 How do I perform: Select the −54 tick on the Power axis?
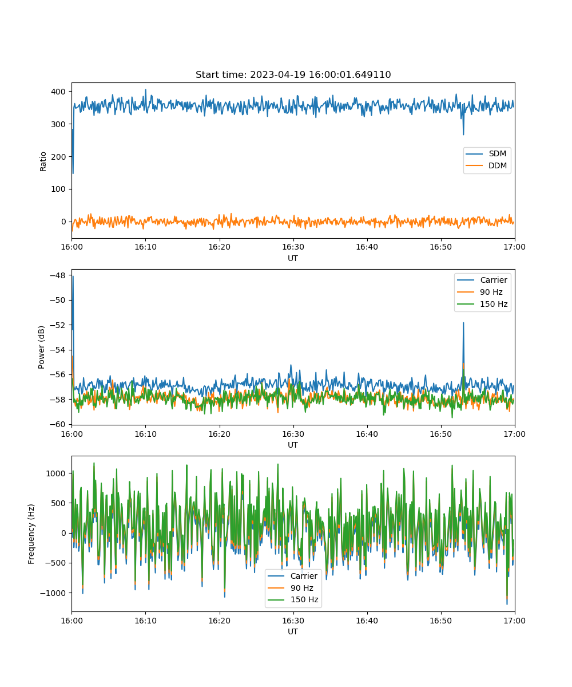click(x=58, y=350)
